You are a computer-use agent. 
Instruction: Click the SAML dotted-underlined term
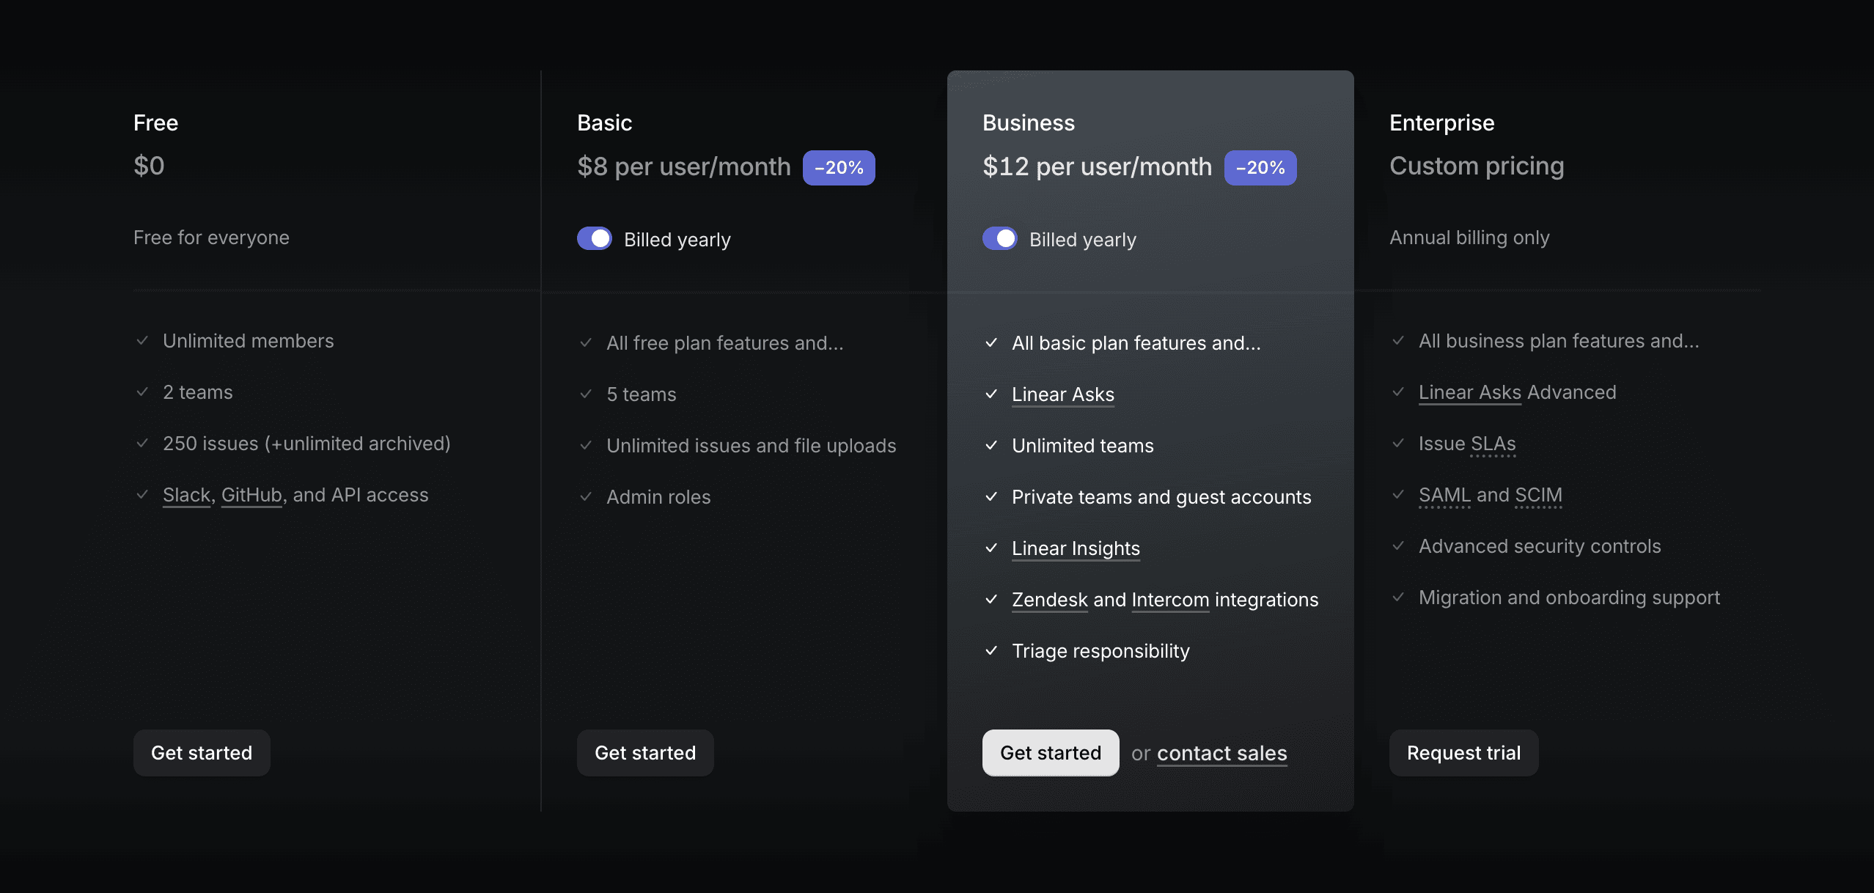1444,496
